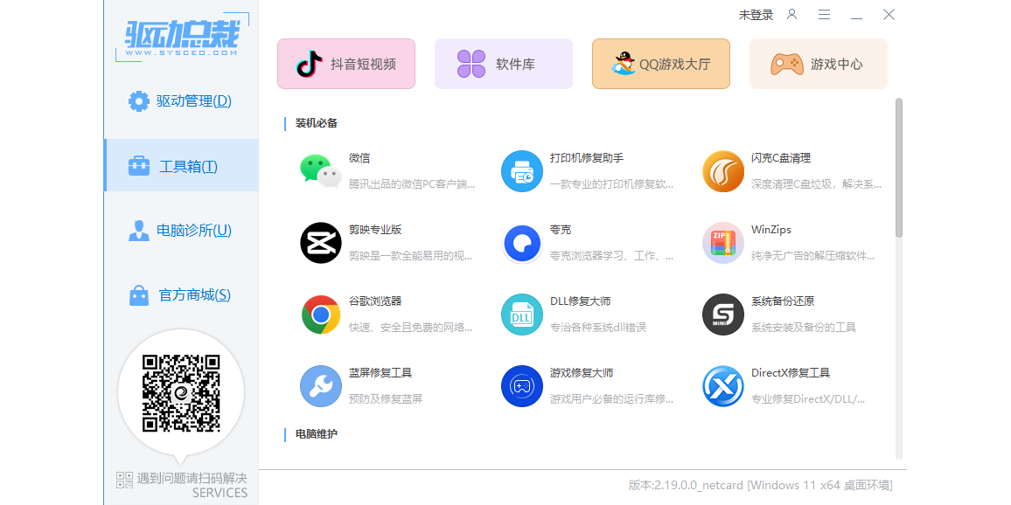Click the 夸克 title text
This screenshot has width=1011, height=505.
pyautogui.click(x=561, y=229)
